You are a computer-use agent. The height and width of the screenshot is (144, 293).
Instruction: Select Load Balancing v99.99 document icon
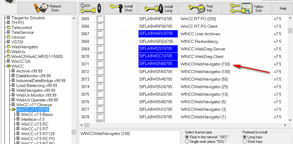coord(13,85)
